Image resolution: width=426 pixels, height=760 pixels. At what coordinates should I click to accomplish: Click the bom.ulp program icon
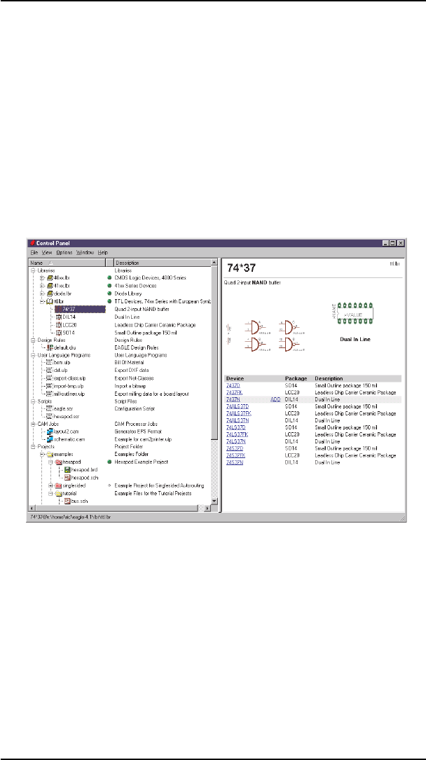click(x=50, y=363)
